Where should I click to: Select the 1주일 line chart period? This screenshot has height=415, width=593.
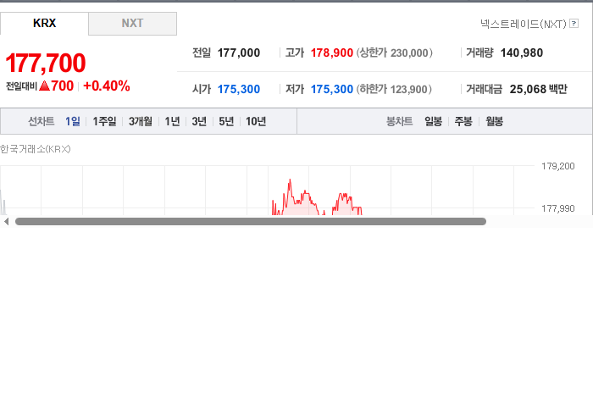tap(104, 121)
